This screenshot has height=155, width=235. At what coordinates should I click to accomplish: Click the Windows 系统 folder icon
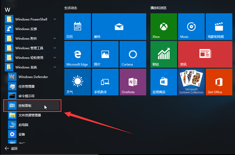point(9,67)
